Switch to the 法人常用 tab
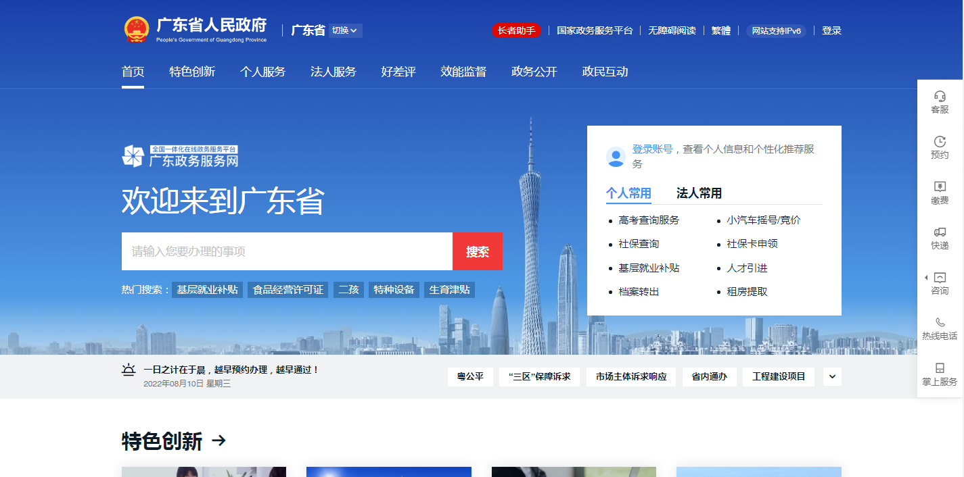Screen dimensions: 964x477 [x=699, y=193]
